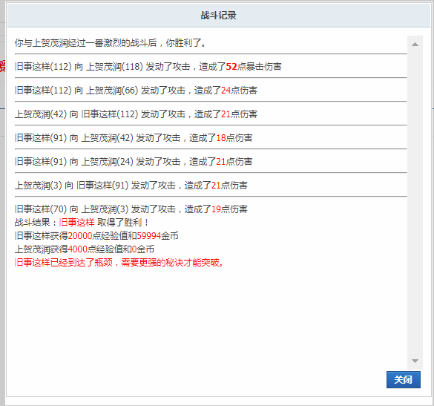Click the line 上贺茂润(3) 向 旧事这样(91)
This screenshot has width=434, height=406.
131,186
